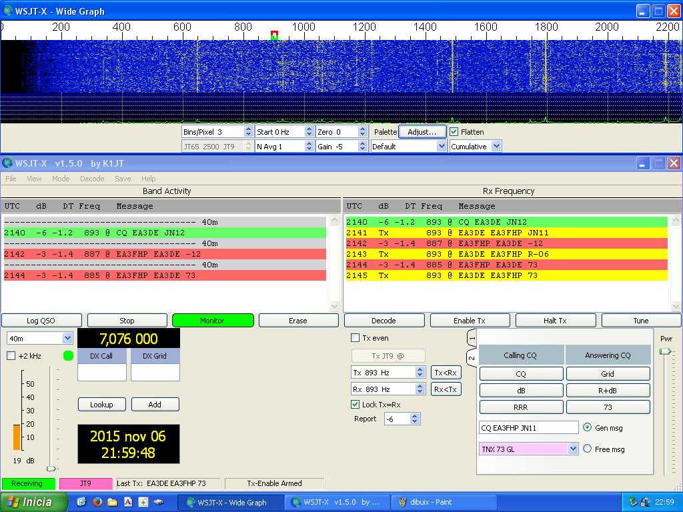Click the network icon in the system tray
Screen dimensions: 683x512
click(646, 501)
